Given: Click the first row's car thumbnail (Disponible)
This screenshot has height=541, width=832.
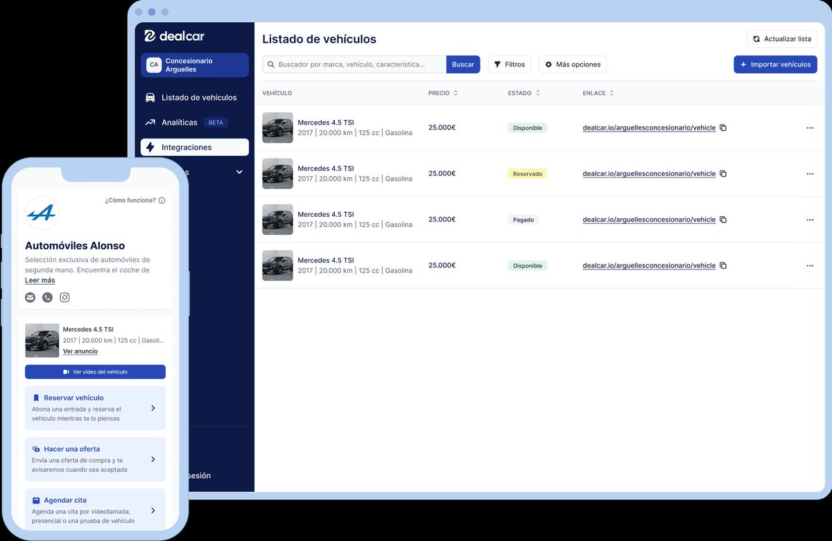Looking at the screenshot, I should point(277,127).
